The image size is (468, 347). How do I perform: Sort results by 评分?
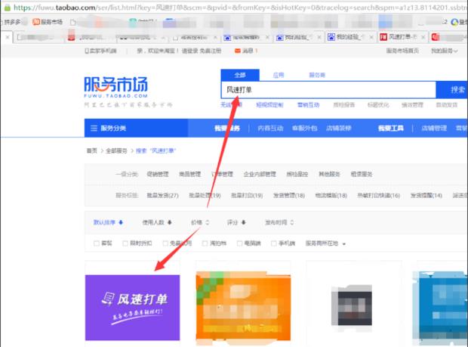tap(236, 222)
